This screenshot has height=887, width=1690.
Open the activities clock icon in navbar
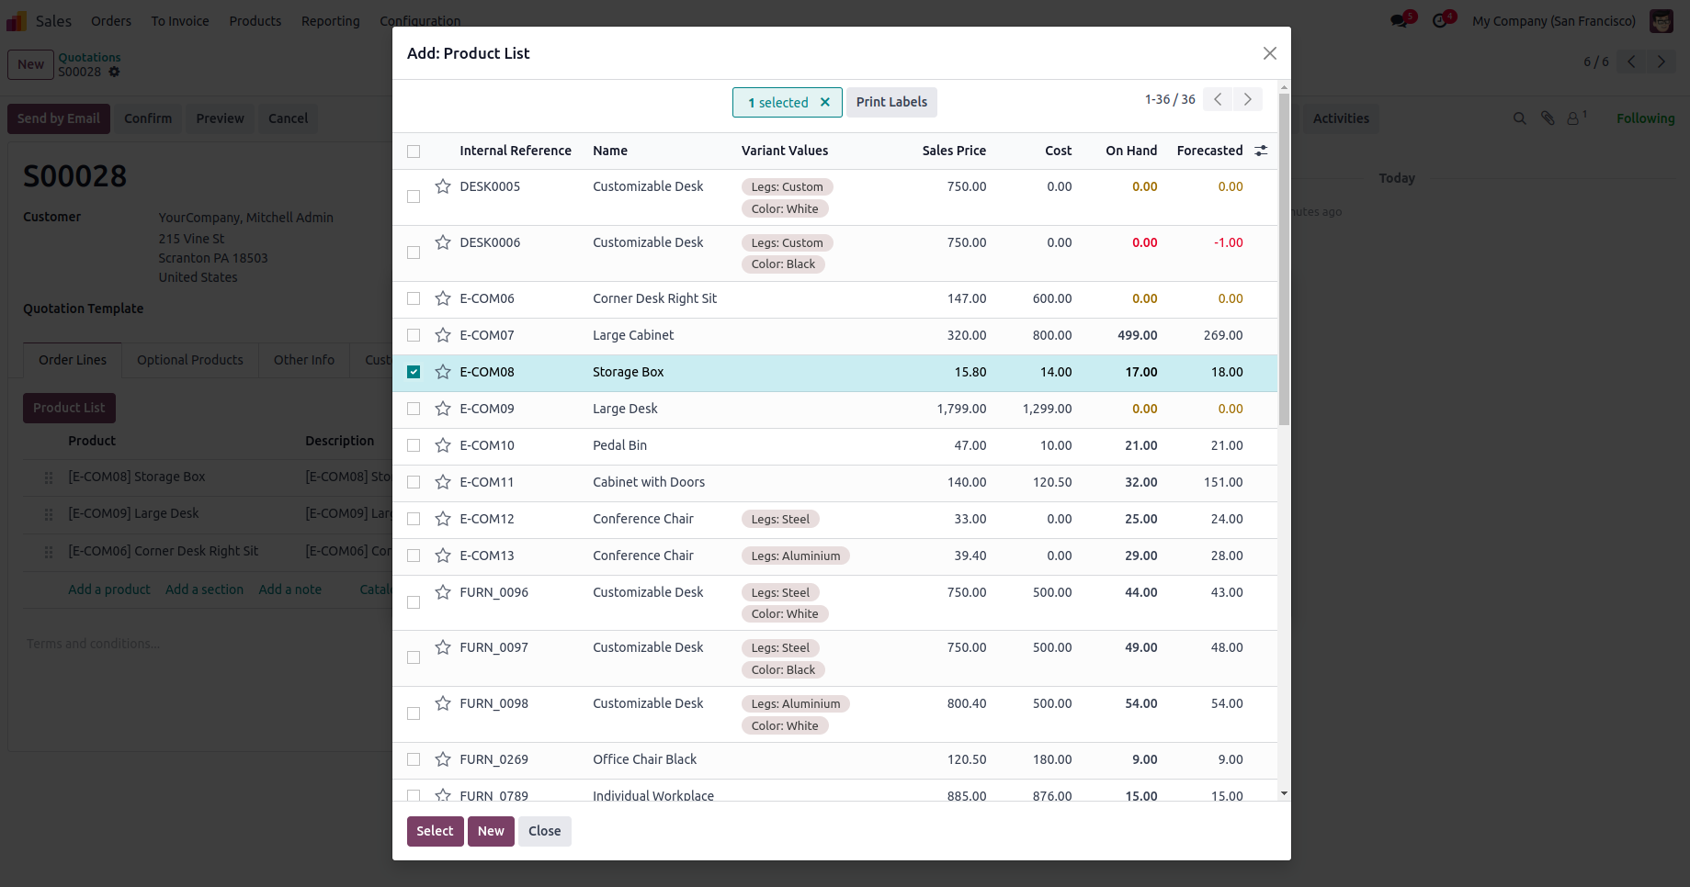(1440, 21)
